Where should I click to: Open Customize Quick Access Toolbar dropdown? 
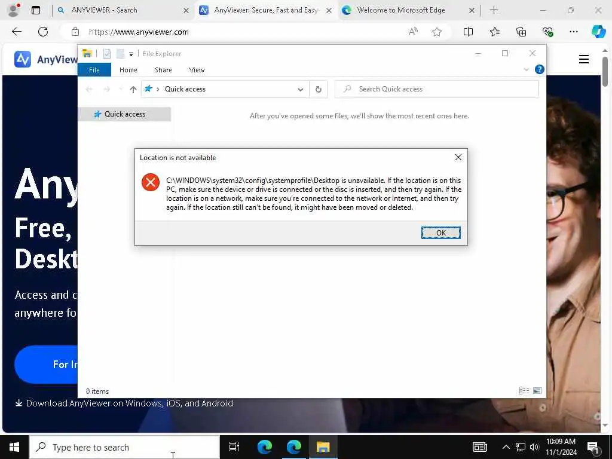point(131,54)
